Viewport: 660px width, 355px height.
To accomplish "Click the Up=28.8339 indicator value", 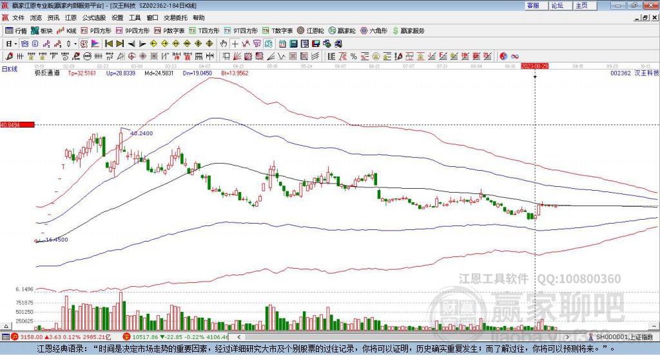I will [x=121, y=73].
